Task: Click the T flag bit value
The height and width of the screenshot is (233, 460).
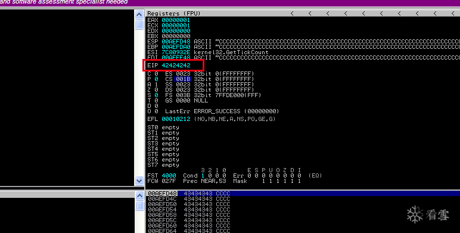Action: point(156,100)
